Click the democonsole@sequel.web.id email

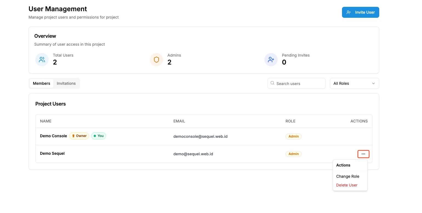(x=200, y=136)
